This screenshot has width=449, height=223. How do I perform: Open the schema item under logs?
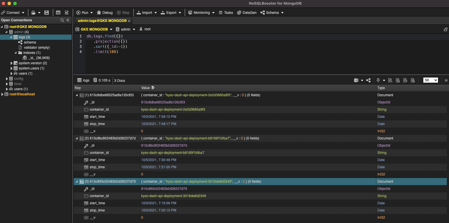click(30, 42)
